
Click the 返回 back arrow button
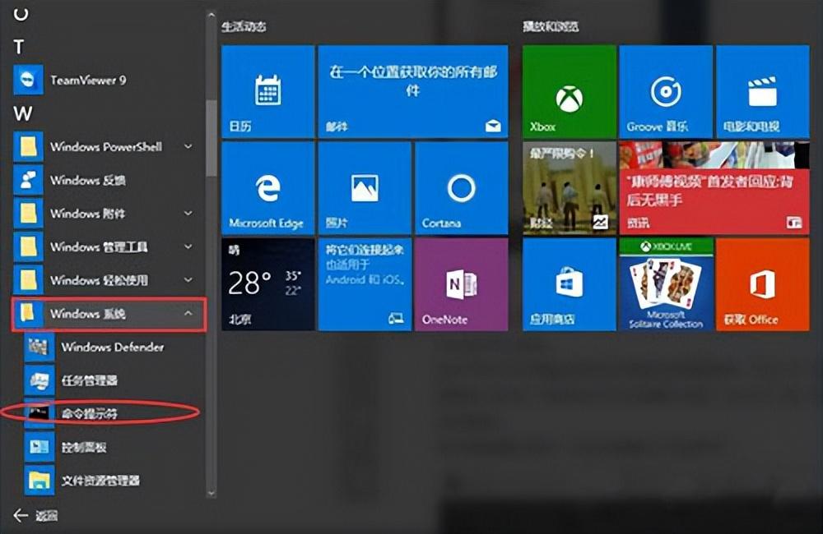[21, 515]
